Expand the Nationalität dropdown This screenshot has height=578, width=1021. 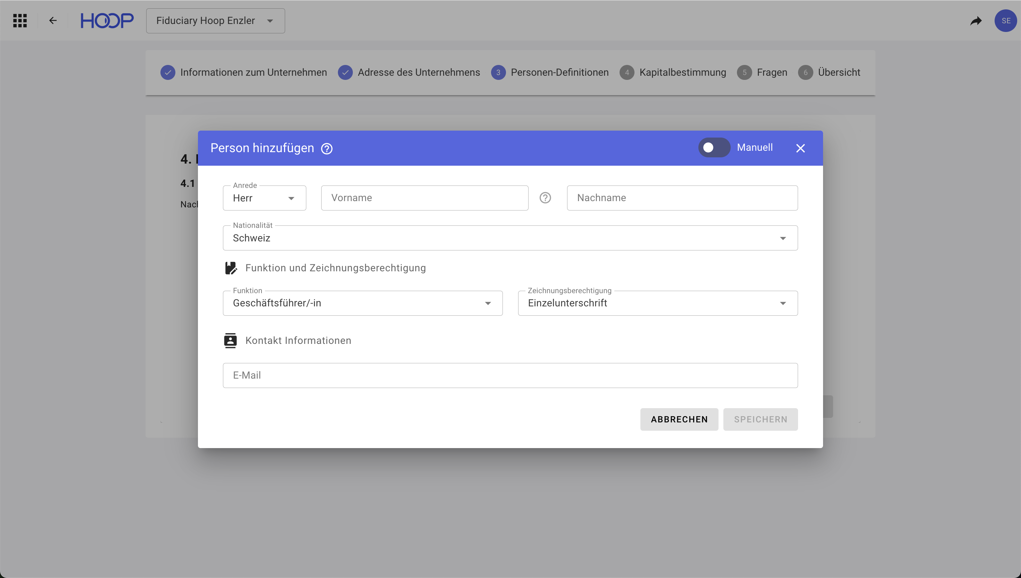pyautogui.click(x=510, y=238)
